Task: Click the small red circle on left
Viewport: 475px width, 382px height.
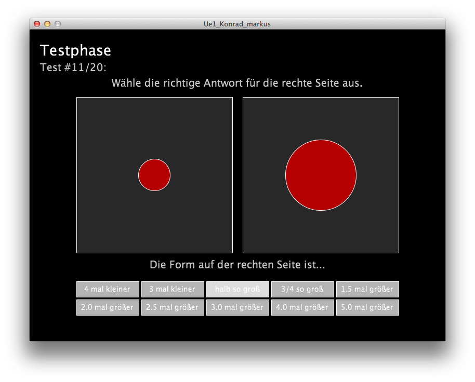Action: coord(154,175)
